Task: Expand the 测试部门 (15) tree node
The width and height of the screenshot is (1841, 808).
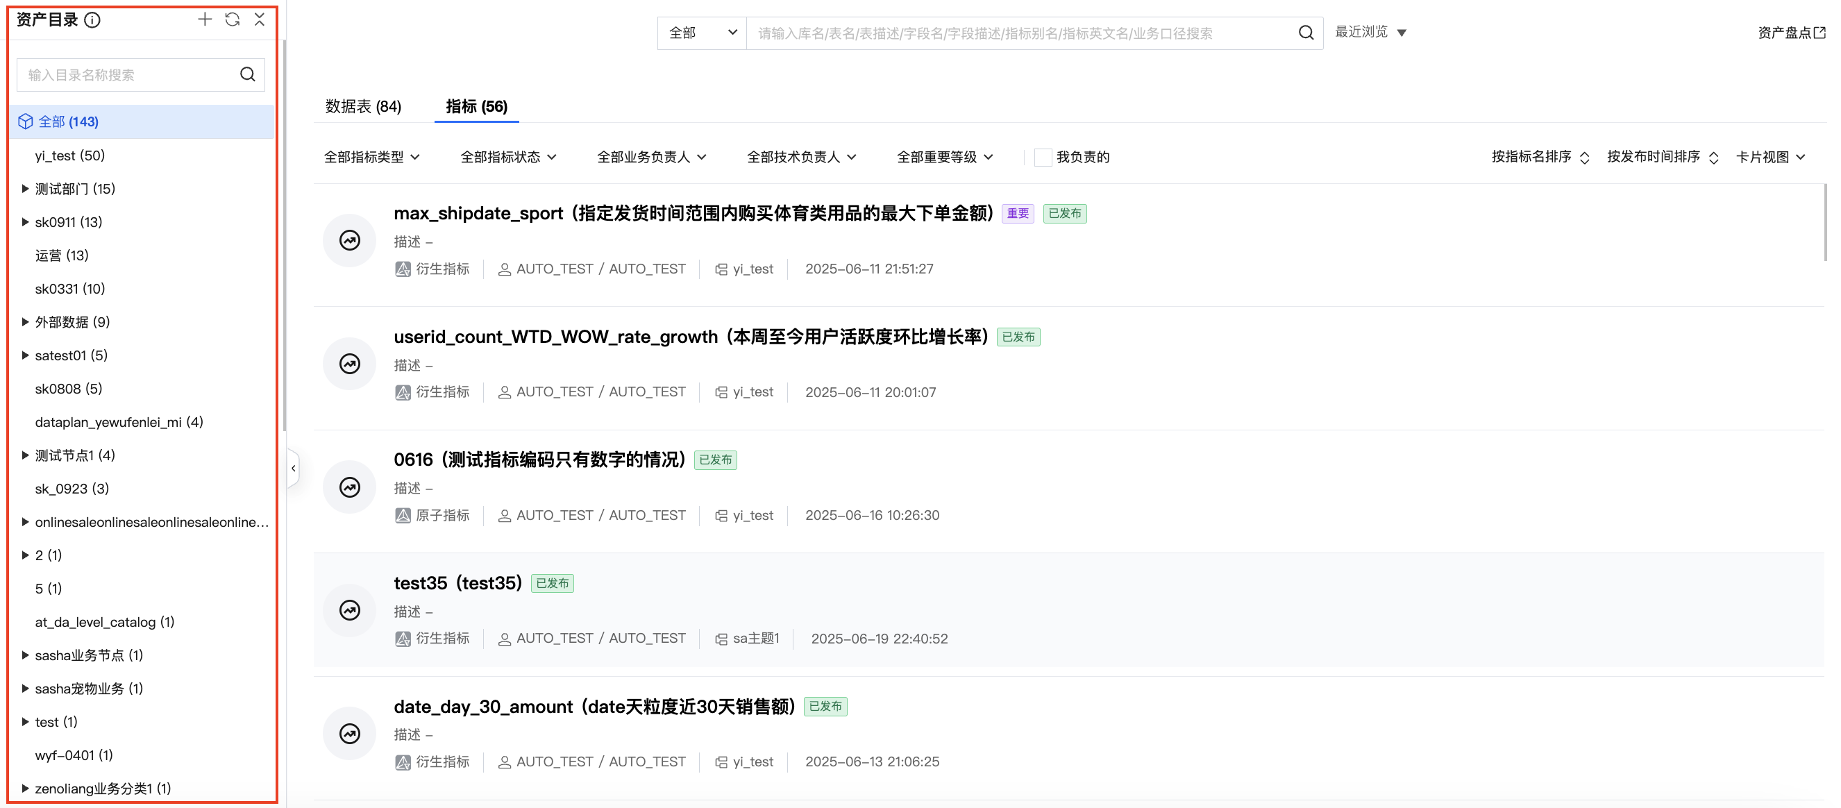Action: tap(25, 189)
